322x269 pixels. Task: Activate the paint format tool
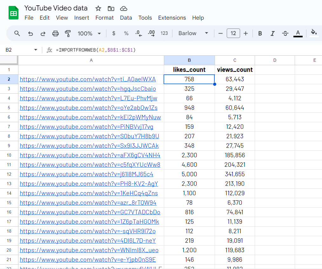point(68,34)
